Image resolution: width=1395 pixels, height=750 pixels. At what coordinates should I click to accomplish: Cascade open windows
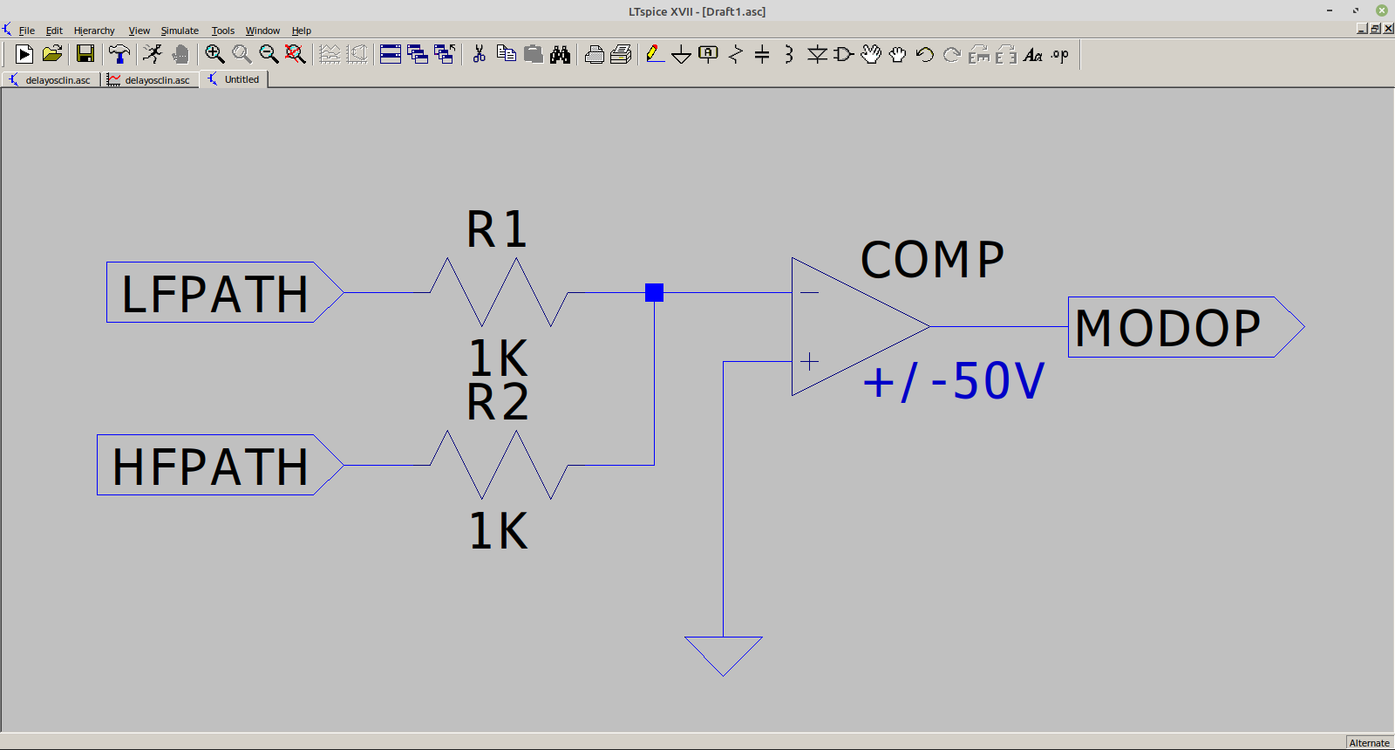pyautogui.click(x=418, y=54)
